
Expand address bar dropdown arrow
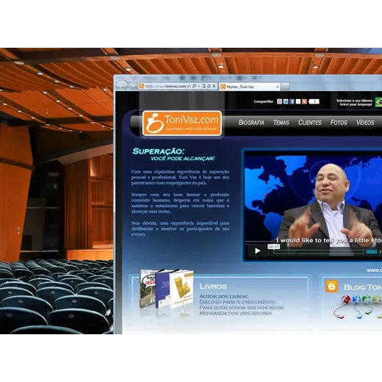199,86
